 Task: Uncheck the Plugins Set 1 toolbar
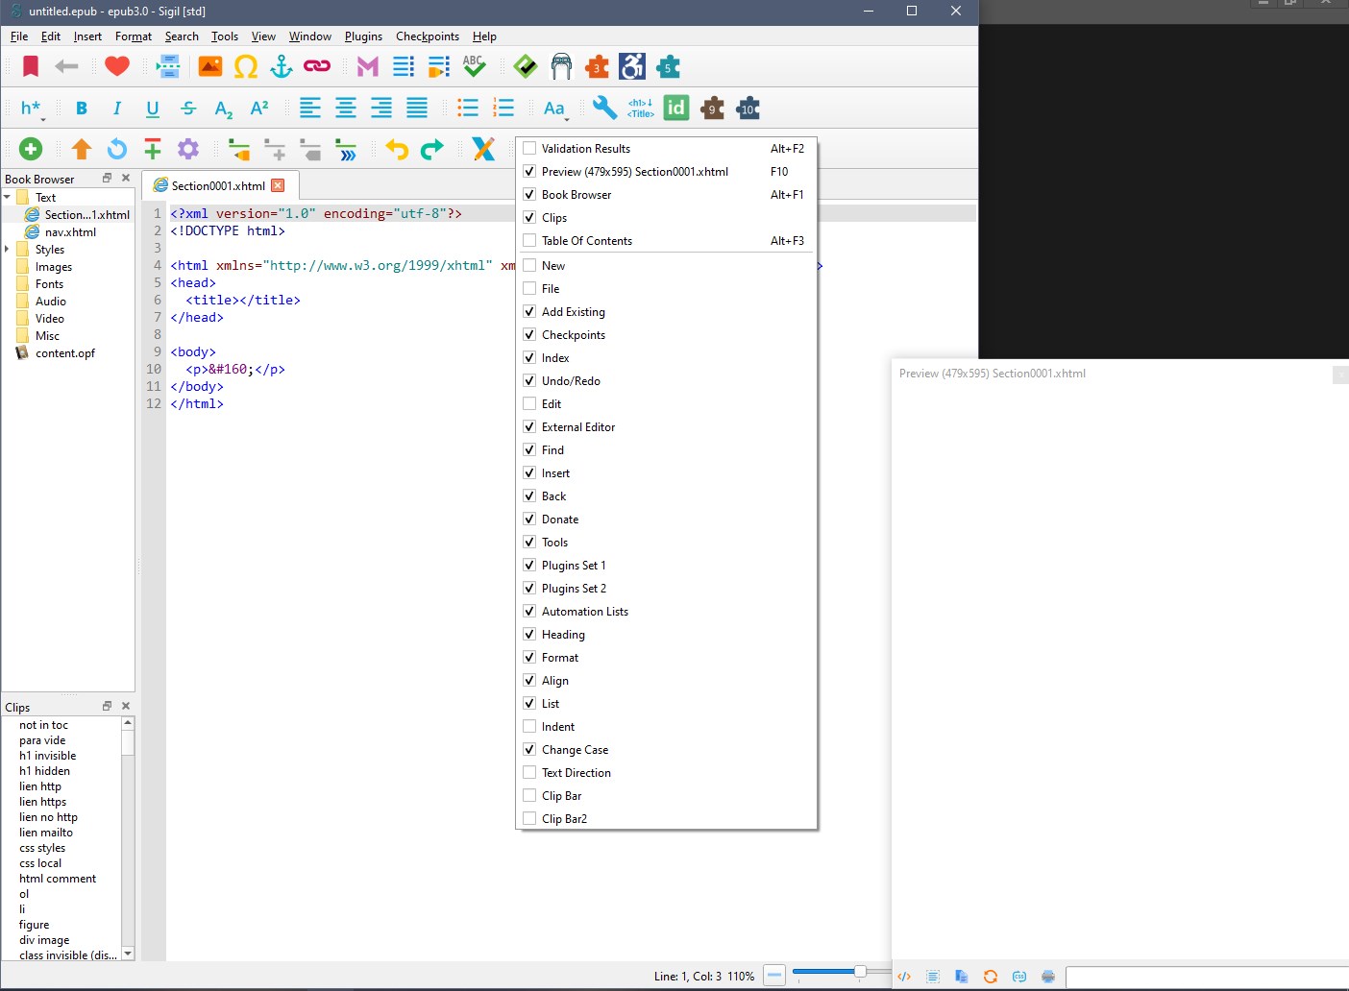[x=529, y=566]
